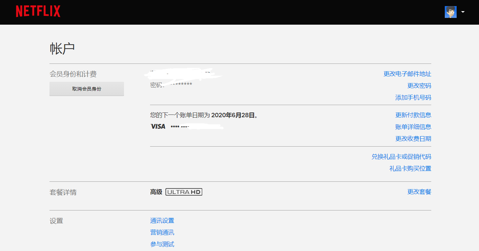The height and width of the screenshot is (251, 479).
Task: Open the profile avatar menu
Action: tap(451, 12)
